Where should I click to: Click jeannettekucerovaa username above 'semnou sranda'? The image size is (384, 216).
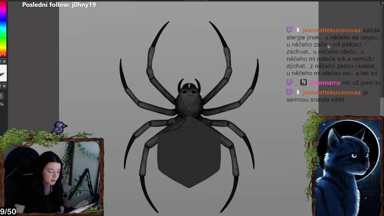(x=331, y=92)
